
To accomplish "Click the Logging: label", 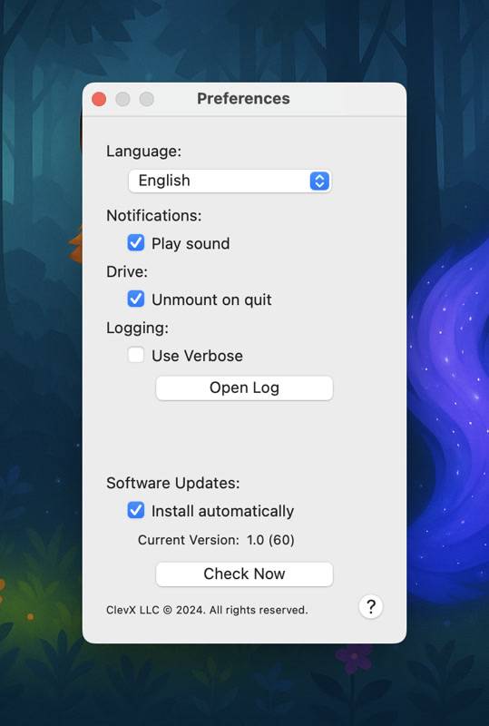I will [x=138, y=328].
